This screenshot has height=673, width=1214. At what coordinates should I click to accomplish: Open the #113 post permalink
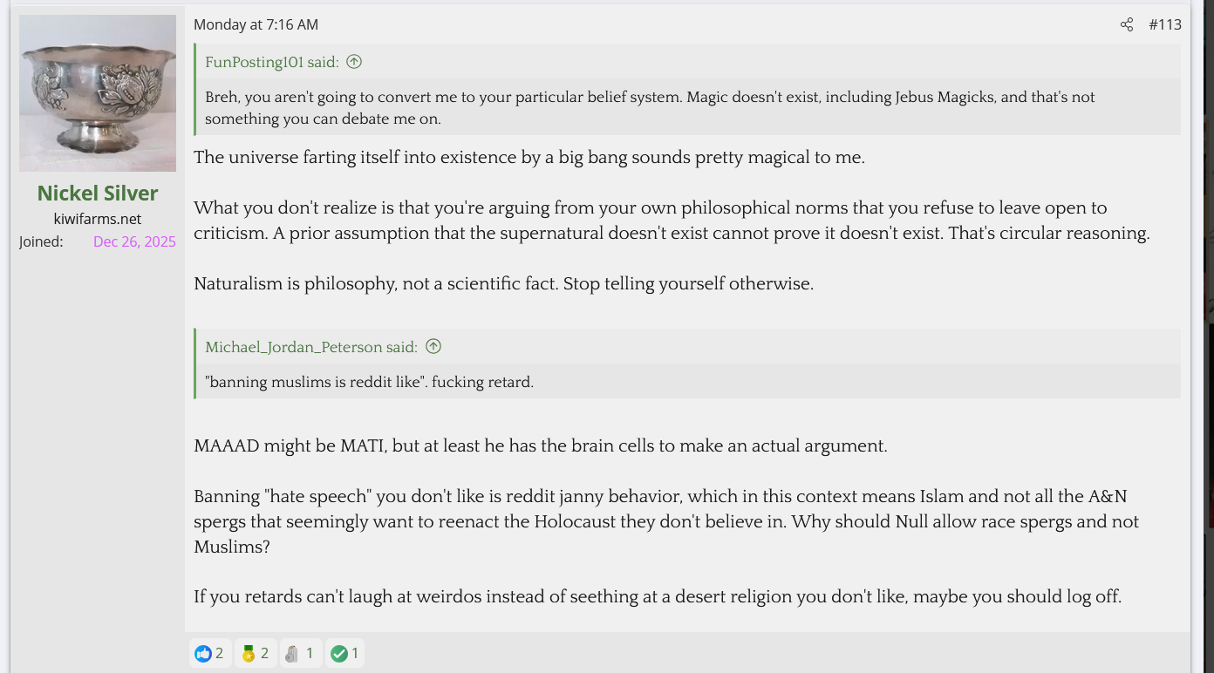click(x=1165, y=24)
